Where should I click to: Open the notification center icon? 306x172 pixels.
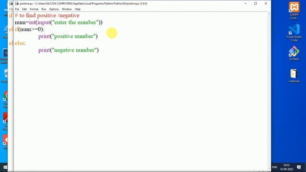pos(299,167)
